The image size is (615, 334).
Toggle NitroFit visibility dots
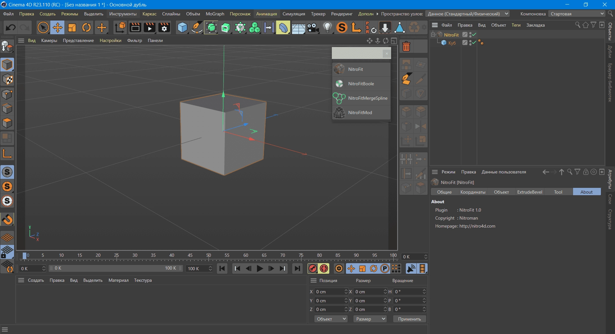(470, 35)
